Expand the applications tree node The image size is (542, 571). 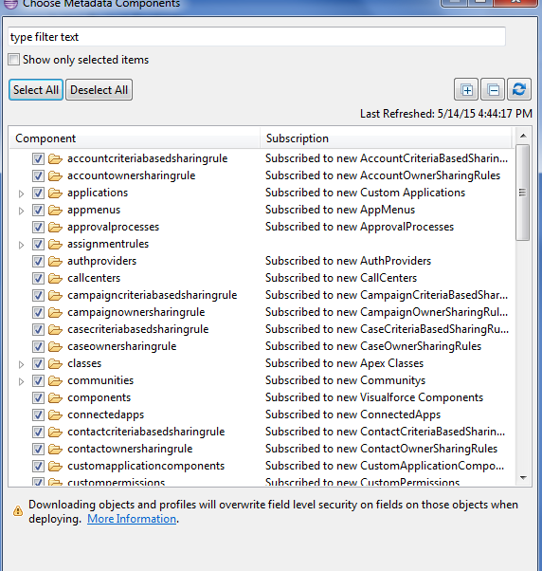pyautogui.click(x=21, y=193)
